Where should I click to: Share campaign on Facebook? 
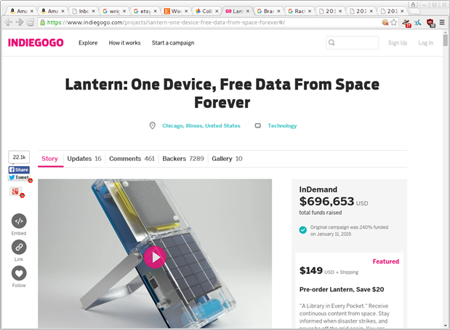coord(19,170)
